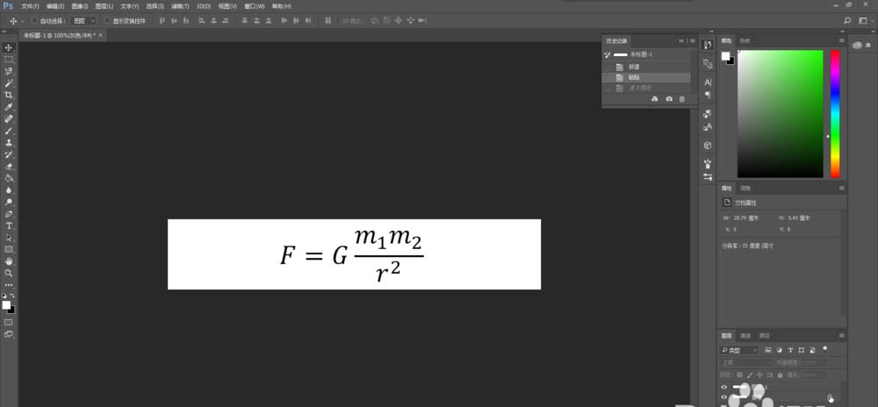Set history brush source at 粘贴 state
This screenshot has height=407, width=878.
pos(608,78)
